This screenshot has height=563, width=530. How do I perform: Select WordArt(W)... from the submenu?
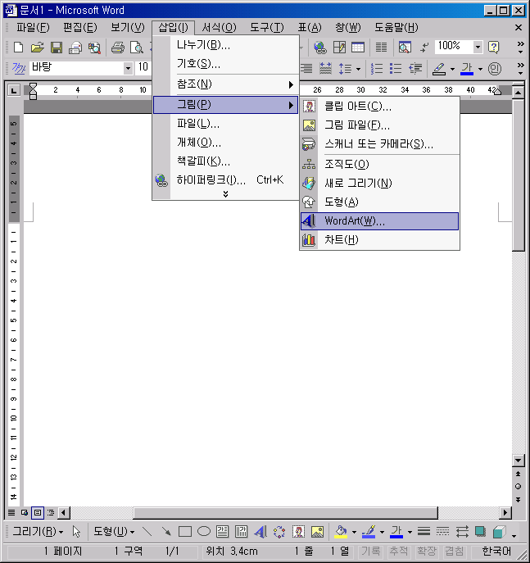pos(379,220)
